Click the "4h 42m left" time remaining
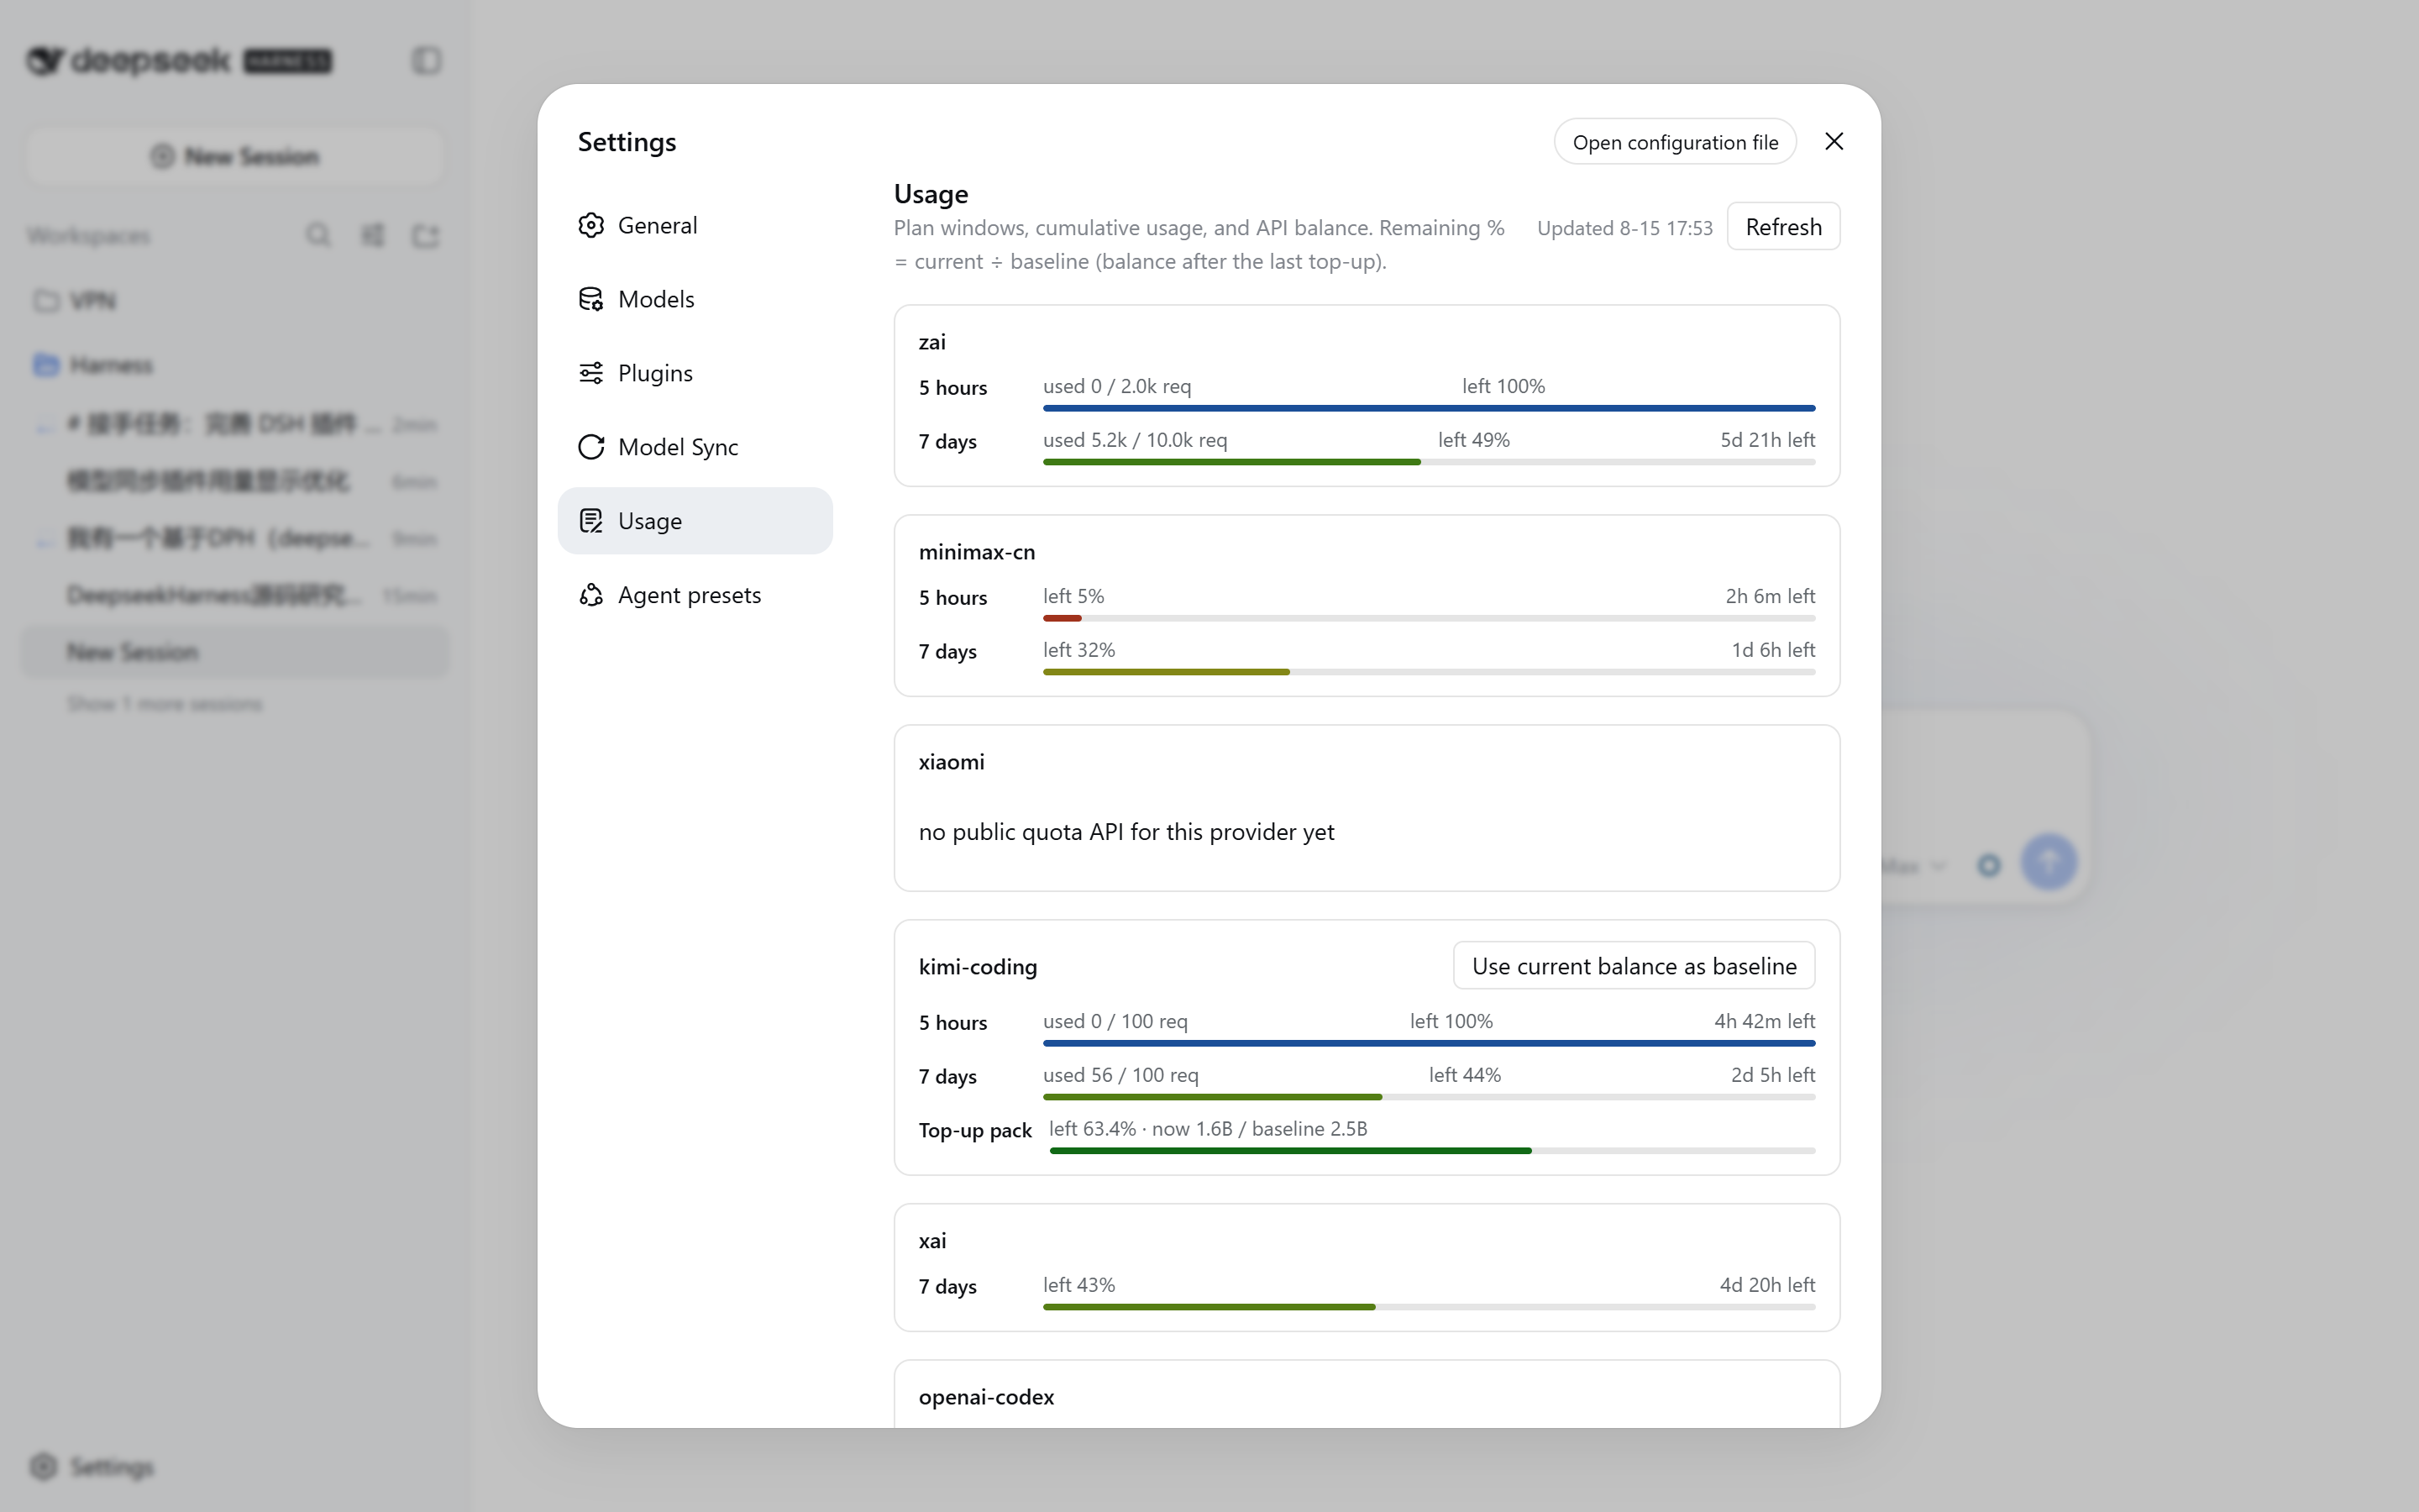The height and width of the screenshot is (1512, 2419). pyautogui.click(x=1764, y=1021)
